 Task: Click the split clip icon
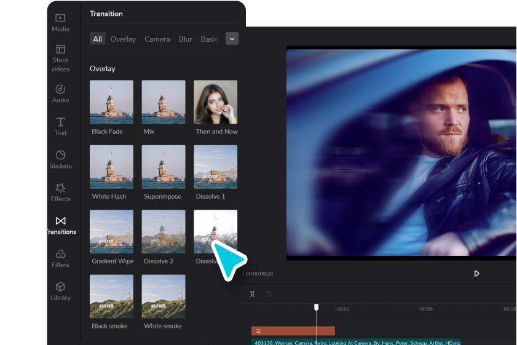252,293
